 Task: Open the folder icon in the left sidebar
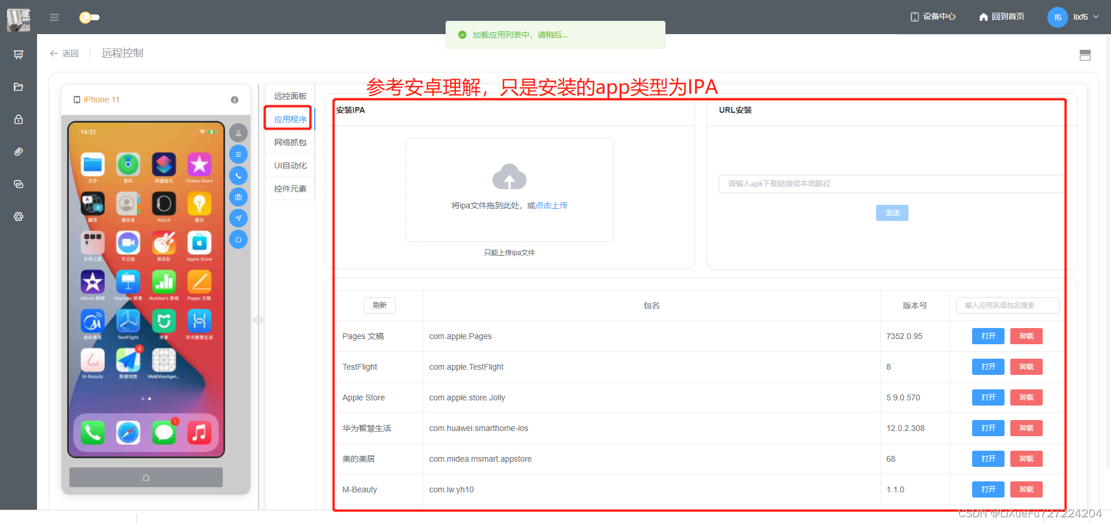19,87
